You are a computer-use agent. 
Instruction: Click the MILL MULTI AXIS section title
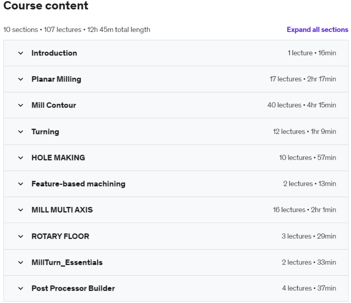(x=62, y=210)
